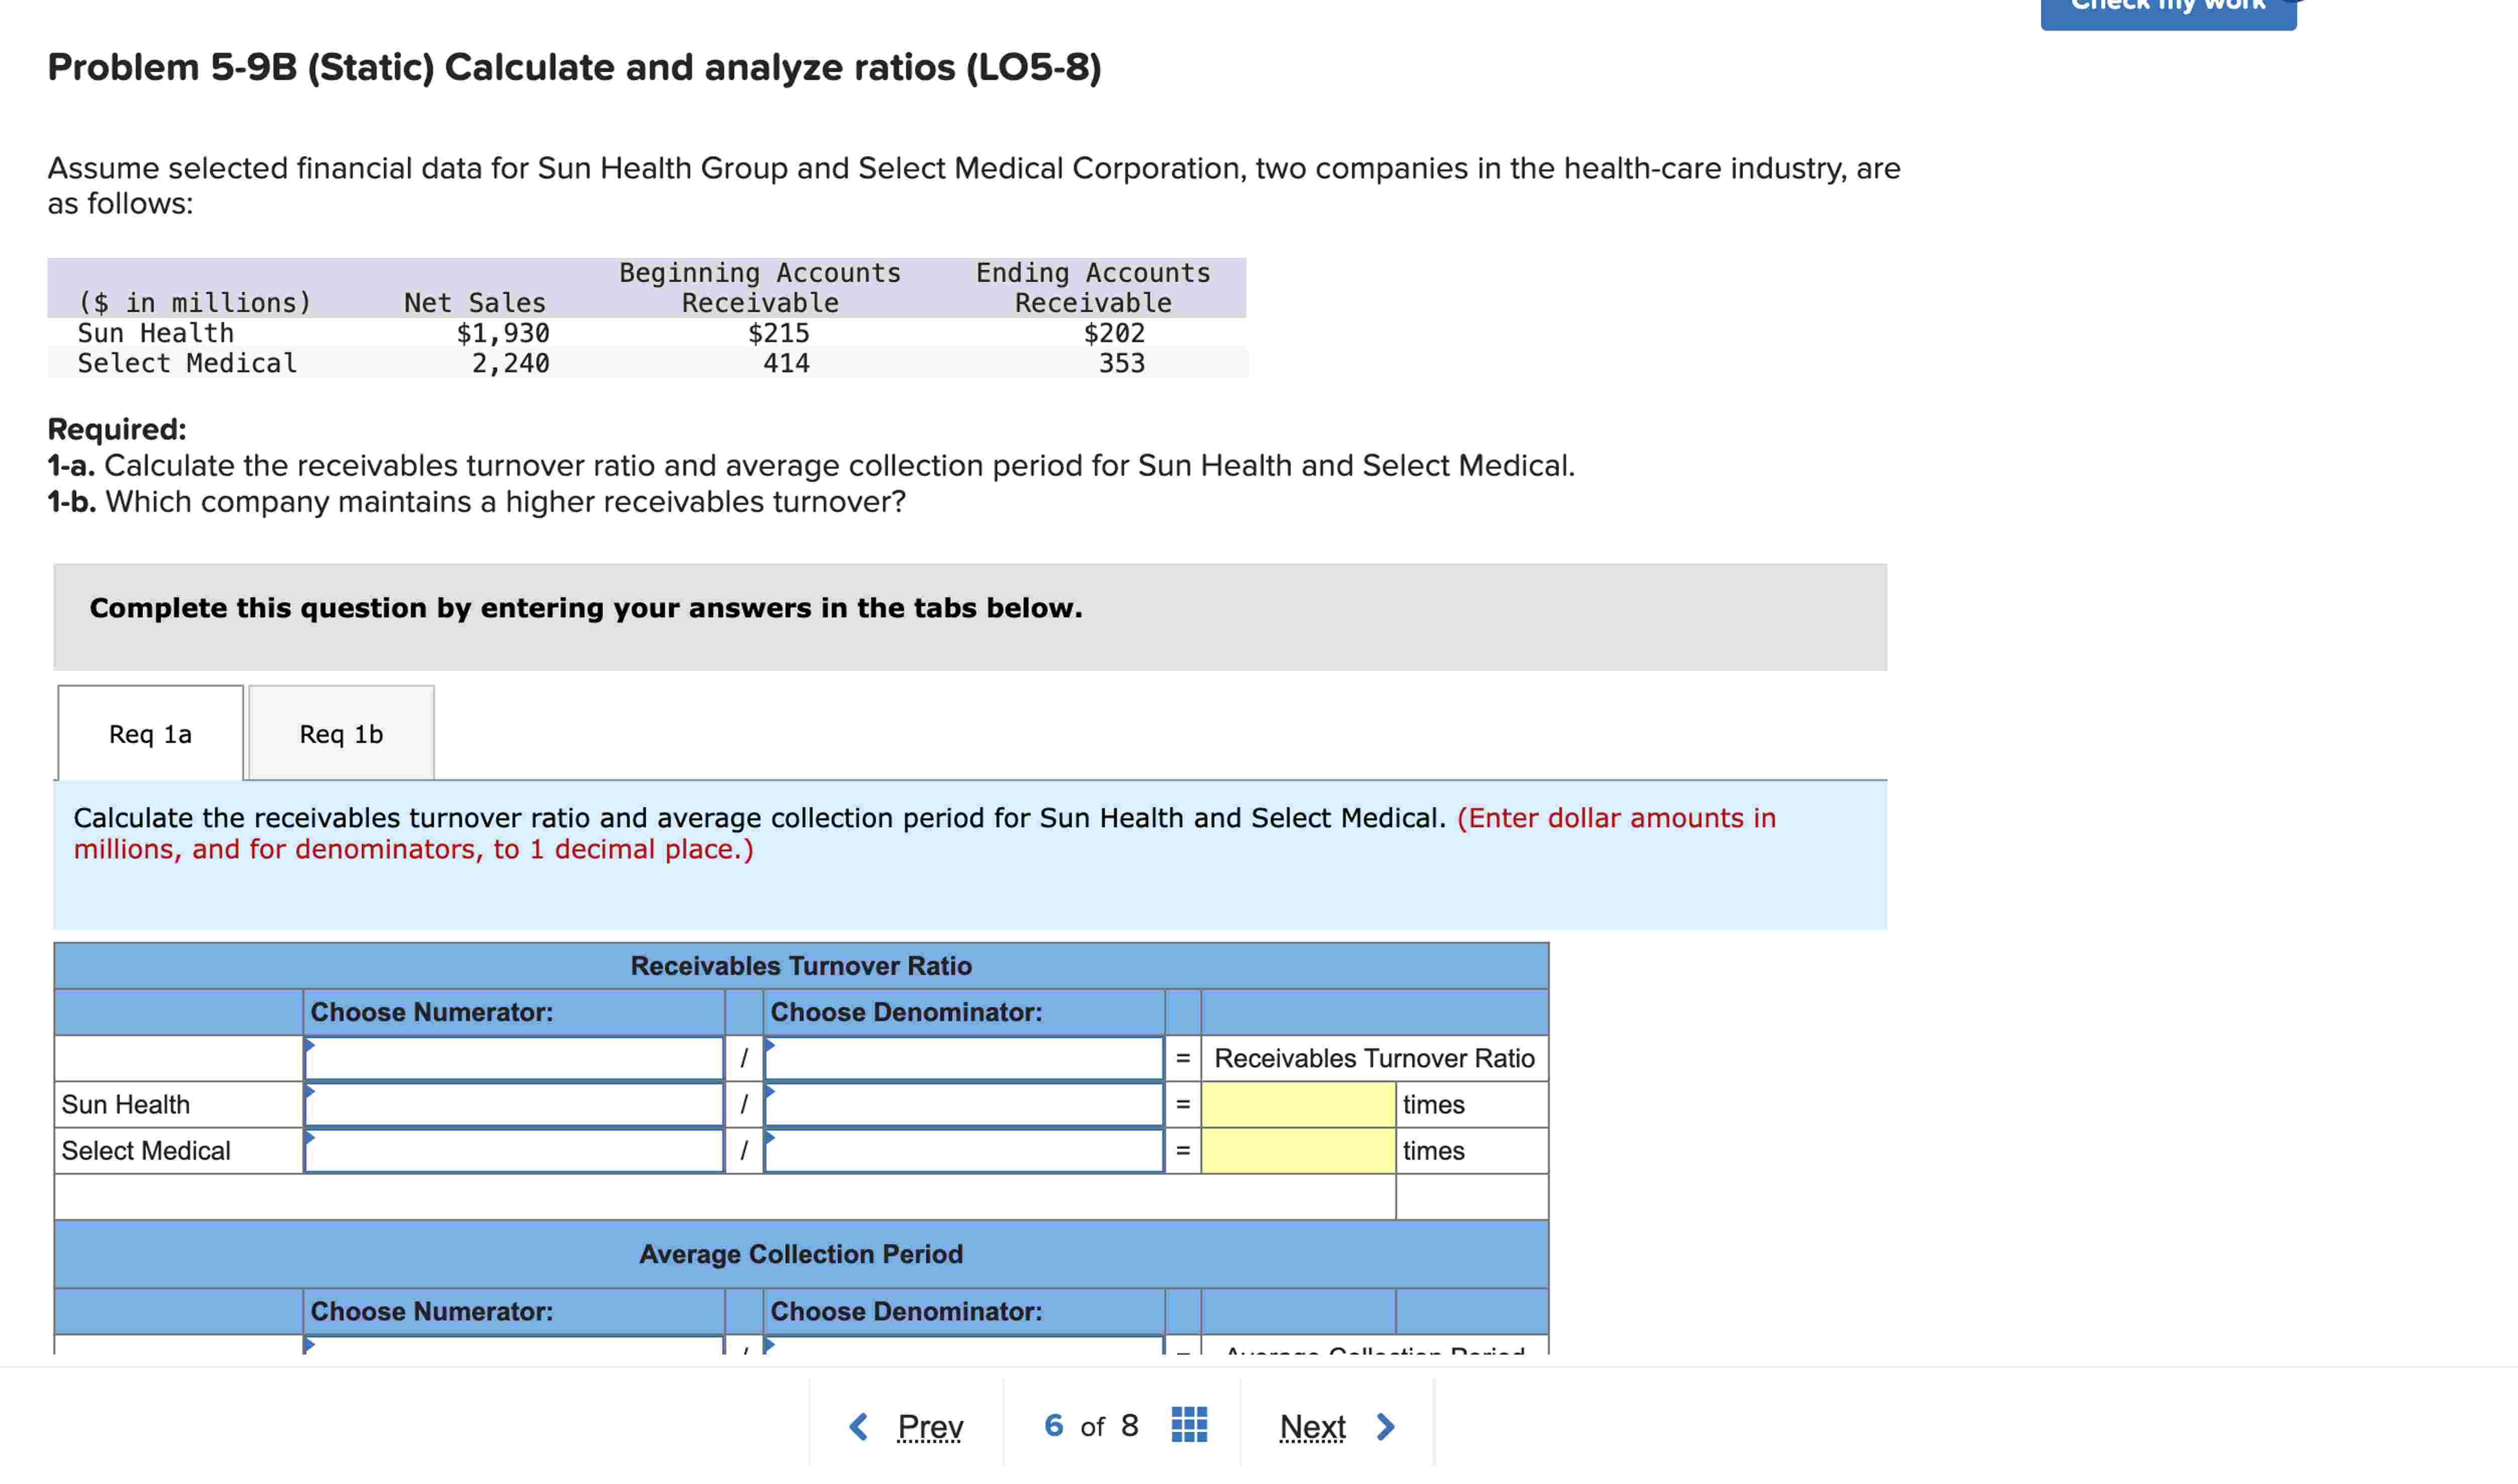Click the right chevron beside Next
2518x1484 pixels.
click(1385, 1426)
